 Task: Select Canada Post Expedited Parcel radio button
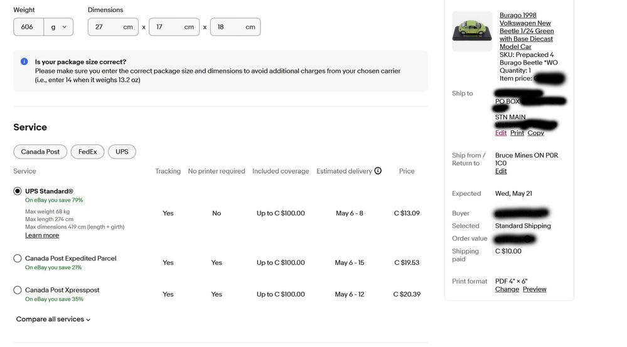17,259
